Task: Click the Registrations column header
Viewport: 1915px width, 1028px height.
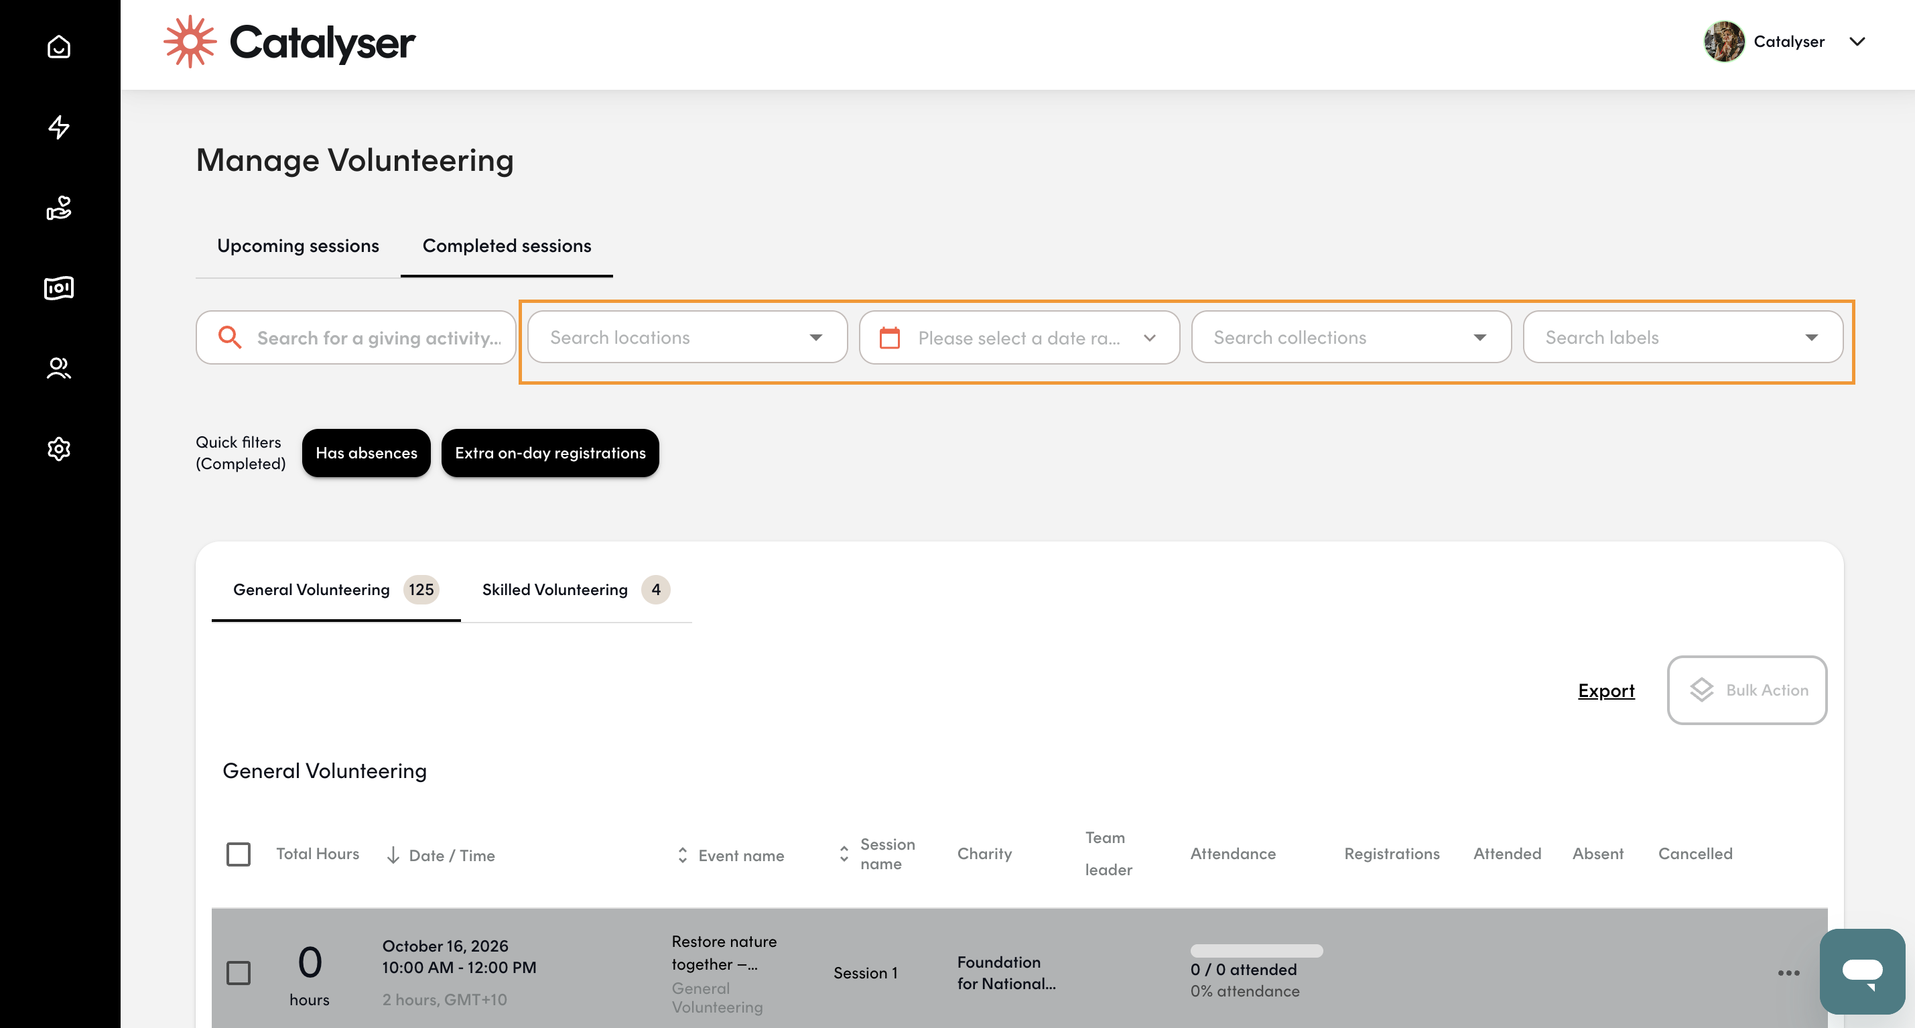Action: [x=1392, y=853]
